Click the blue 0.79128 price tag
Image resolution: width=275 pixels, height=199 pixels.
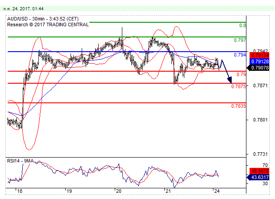(x=259, y=61)
